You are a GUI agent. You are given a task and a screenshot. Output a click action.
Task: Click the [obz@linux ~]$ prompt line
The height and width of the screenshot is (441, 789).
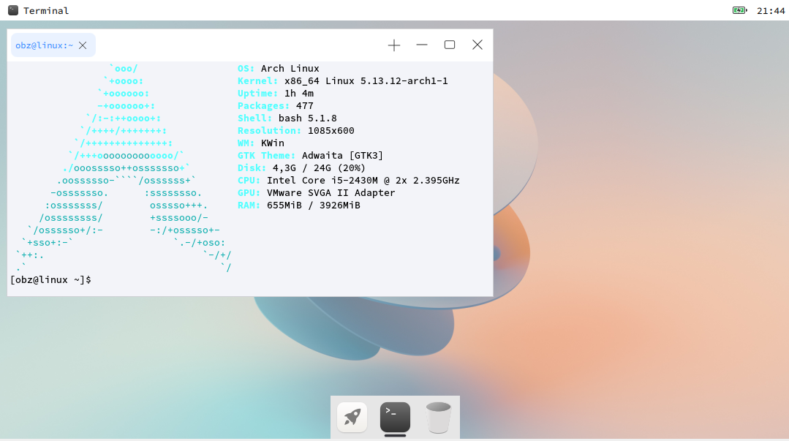click(x=50, y=280)
